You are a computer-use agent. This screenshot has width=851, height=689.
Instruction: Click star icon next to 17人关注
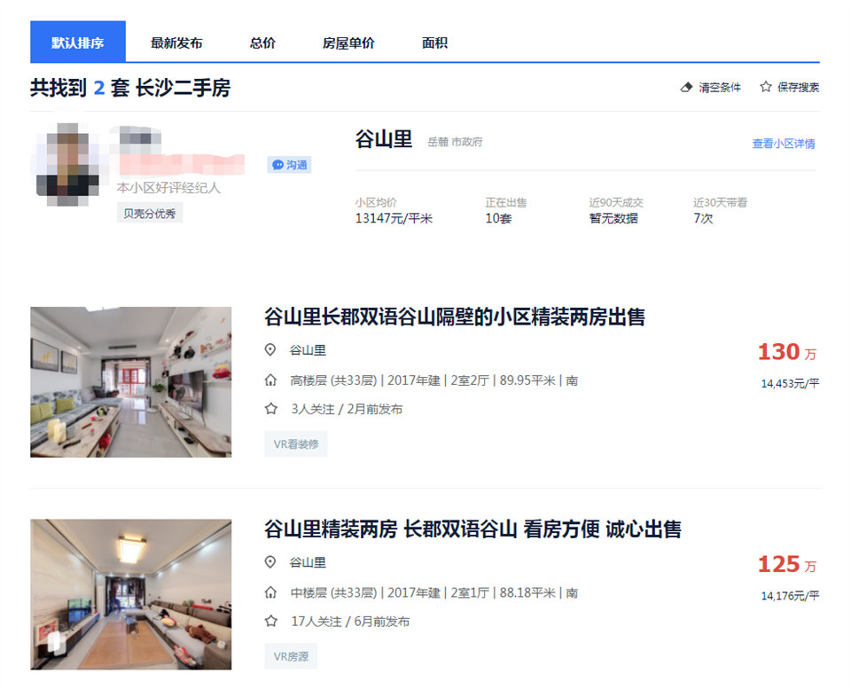[271, 621]
